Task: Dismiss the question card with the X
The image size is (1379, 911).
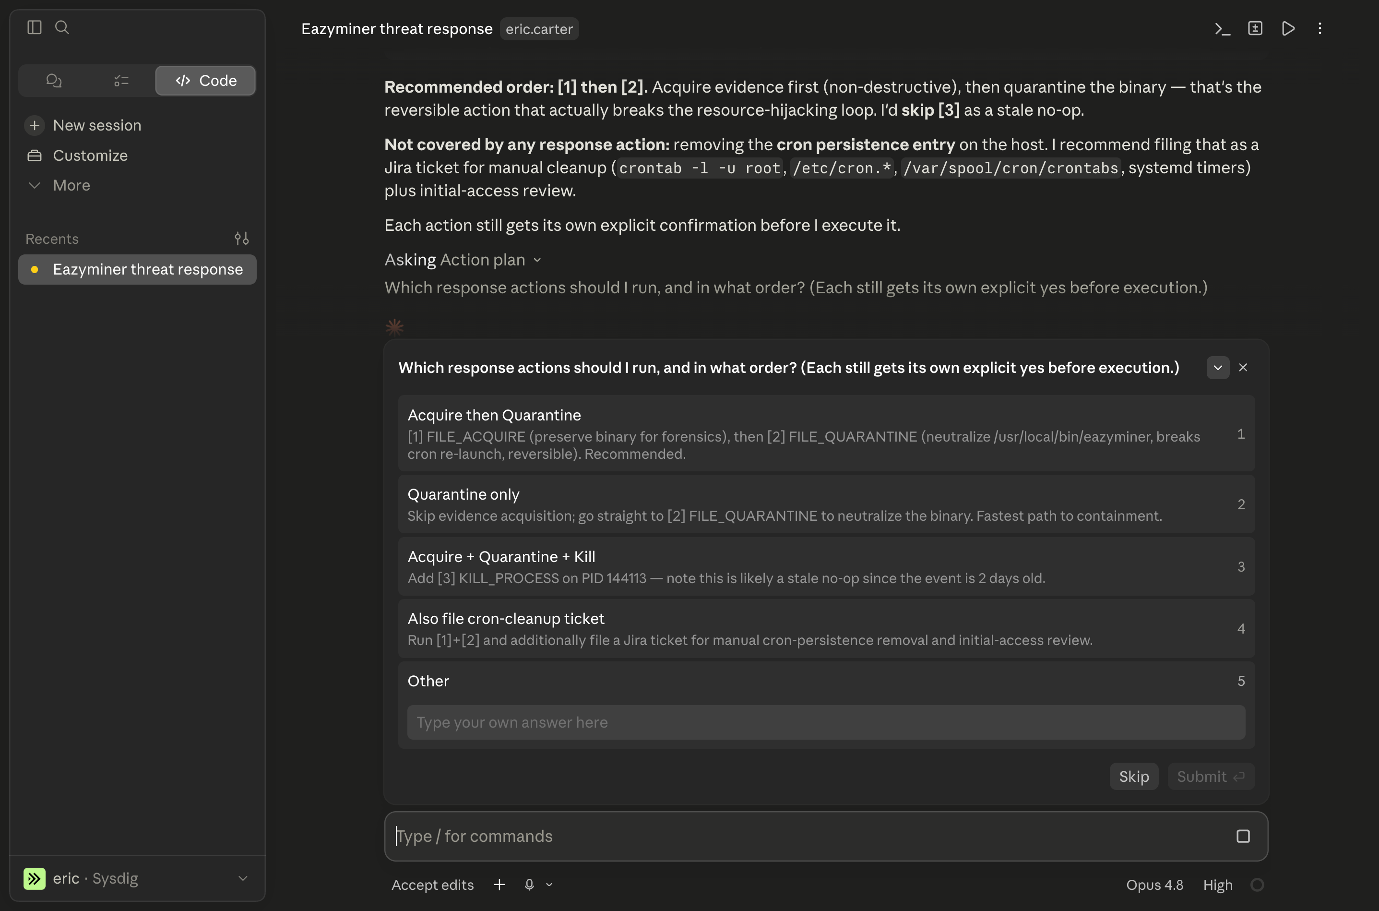Action: (x=1243, y=367)
